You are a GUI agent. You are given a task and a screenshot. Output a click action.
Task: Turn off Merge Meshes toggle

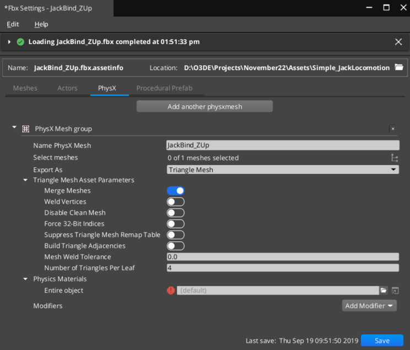click(175, 190)
